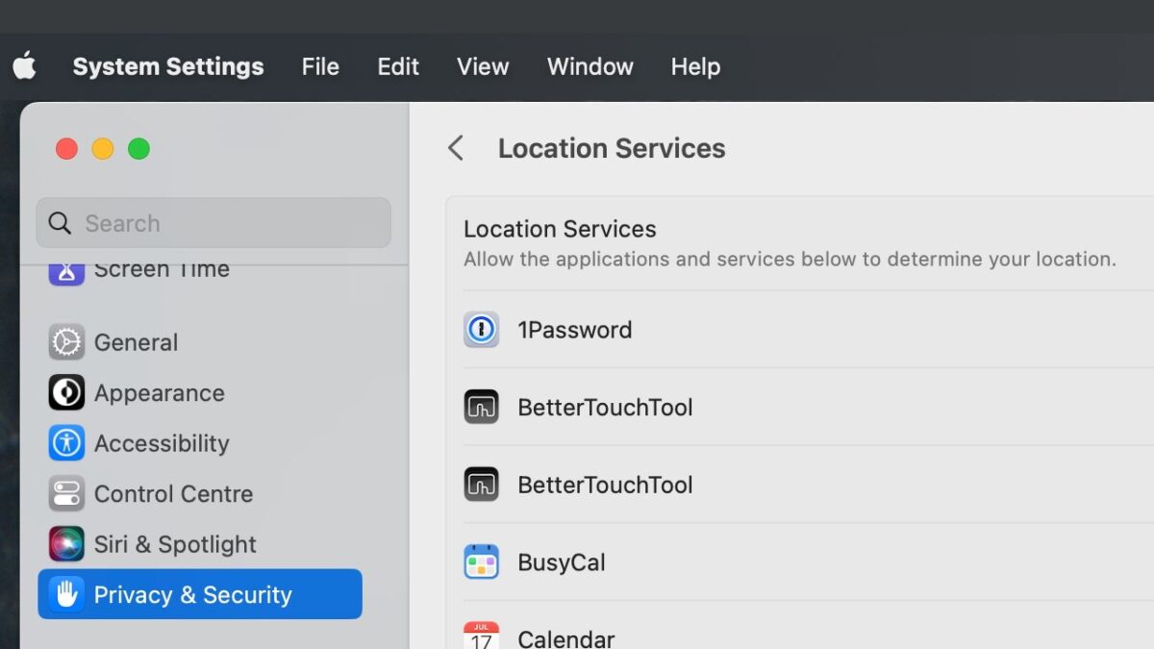1154x649 pixels.
Task: Click the Control Centre icon in the sidebar
Action: 66,493
